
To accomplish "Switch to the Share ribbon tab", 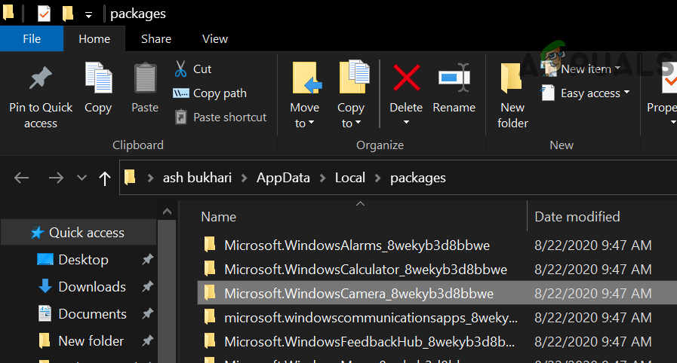I will coord(156,38).
